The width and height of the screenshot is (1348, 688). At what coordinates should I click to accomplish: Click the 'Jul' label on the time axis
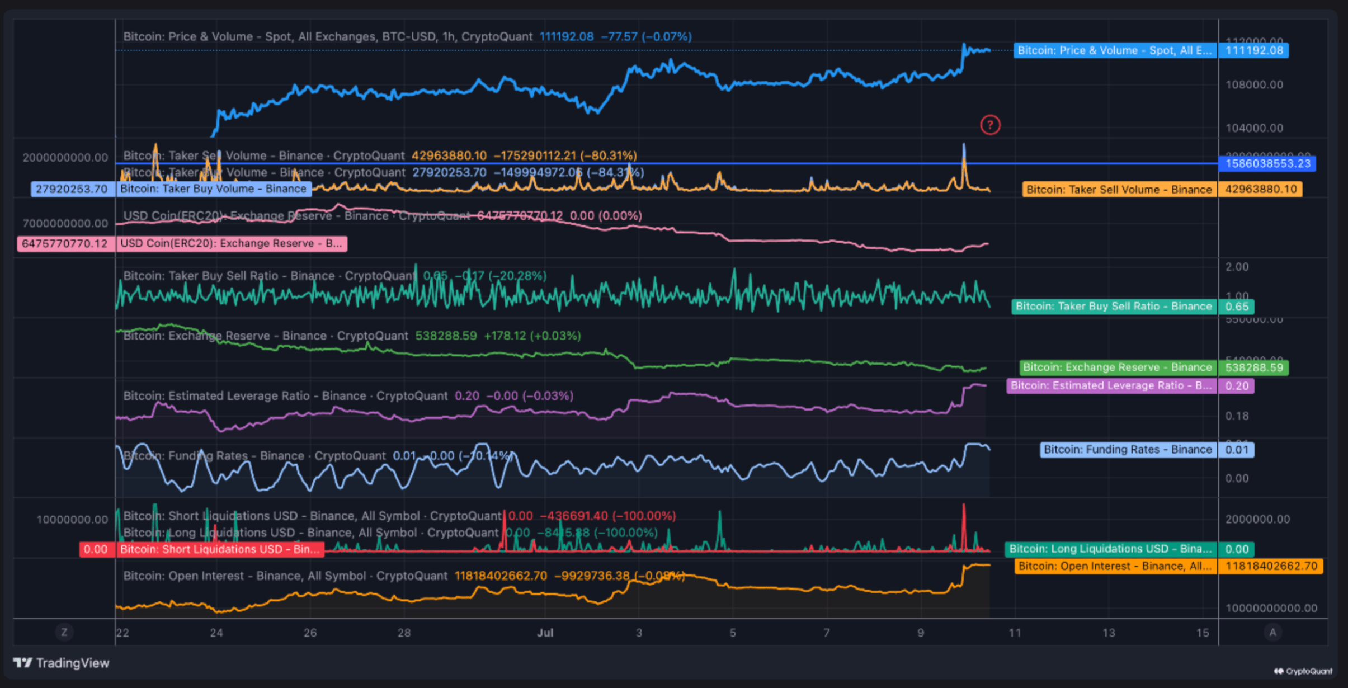pos(545,633)
